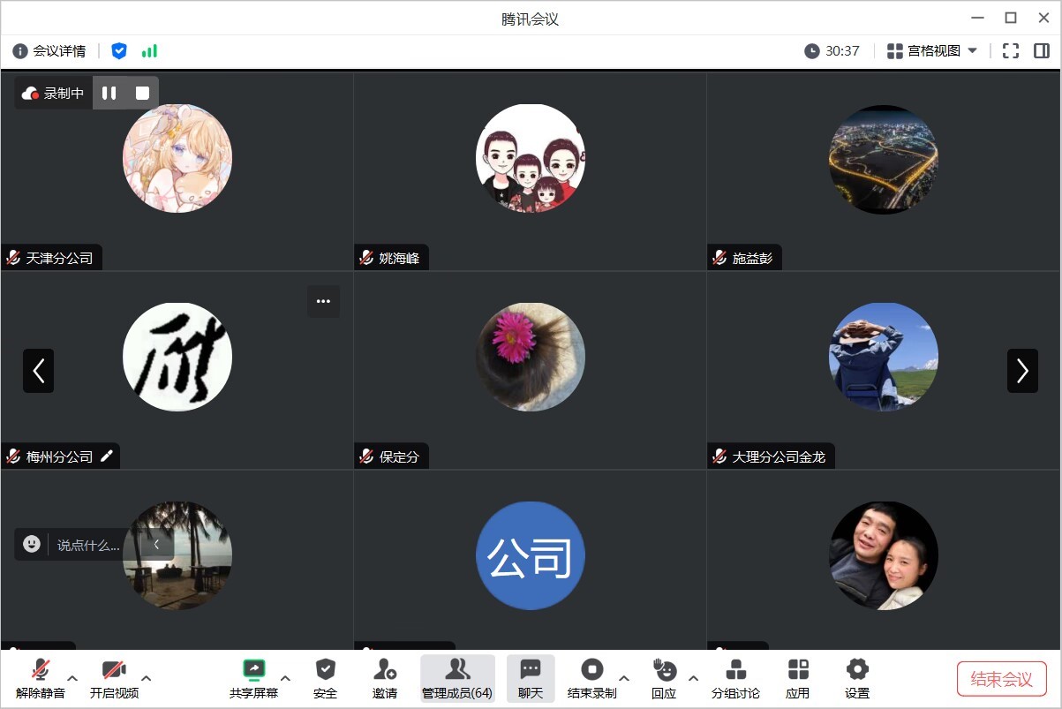Click the End Meeting (结束会议) button
The width and height of the screenshot is (1062, 709).
[1001, 679]
